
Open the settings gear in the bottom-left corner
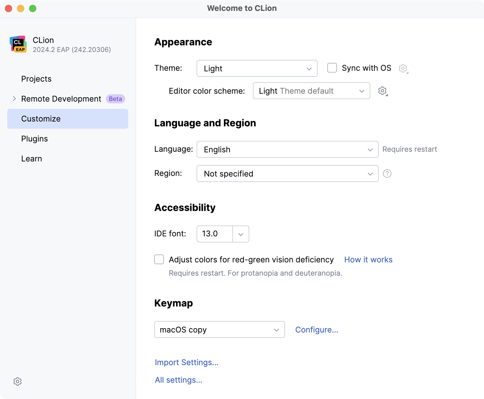tap(18, 381)
